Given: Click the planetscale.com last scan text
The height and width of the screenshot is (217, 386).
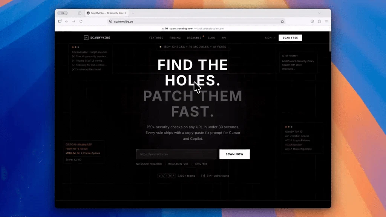Looking at the screenshot, I should (213, 29).
